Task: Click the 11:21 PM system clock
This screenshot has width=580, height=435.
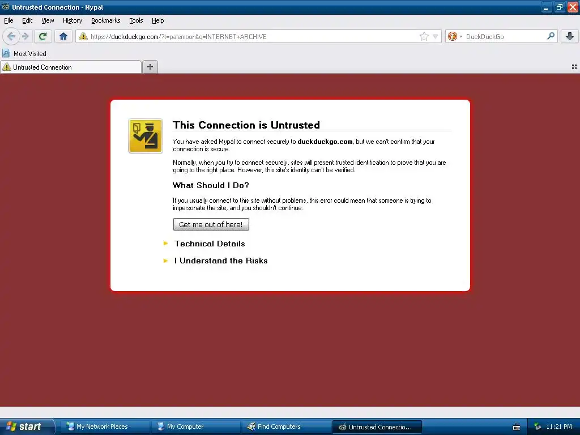Action: click(559, 427)
